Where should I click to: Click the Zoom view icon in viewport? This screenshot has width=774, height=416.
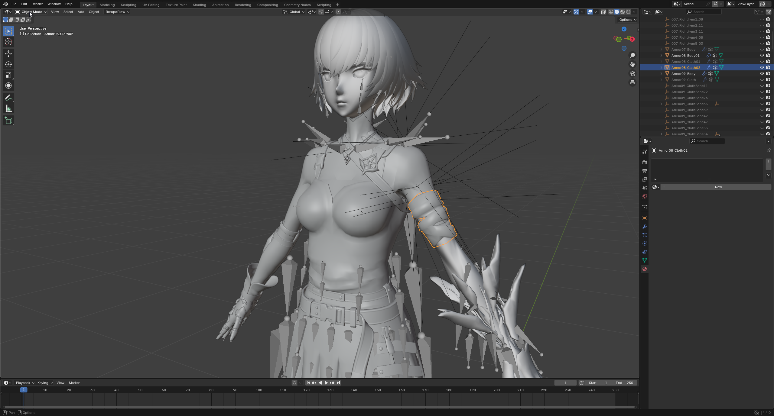tap(632, 55)
